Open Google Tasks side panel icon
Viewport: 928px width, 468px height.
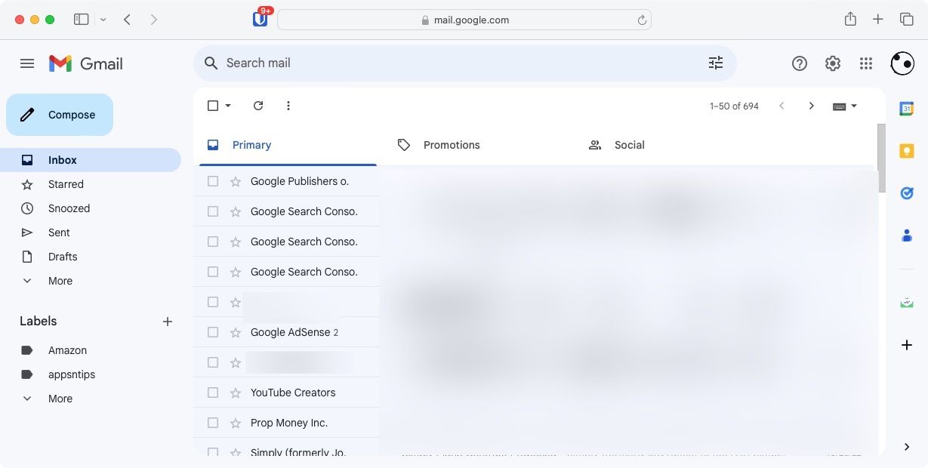pyautogui.click(x=906, y=193)
